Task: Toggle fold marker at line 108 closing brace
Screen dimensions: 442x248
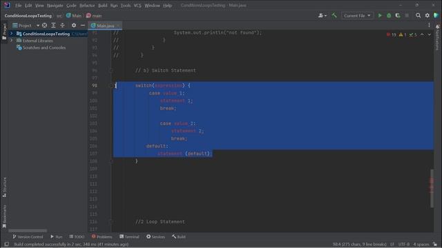Action: (111, 161)
